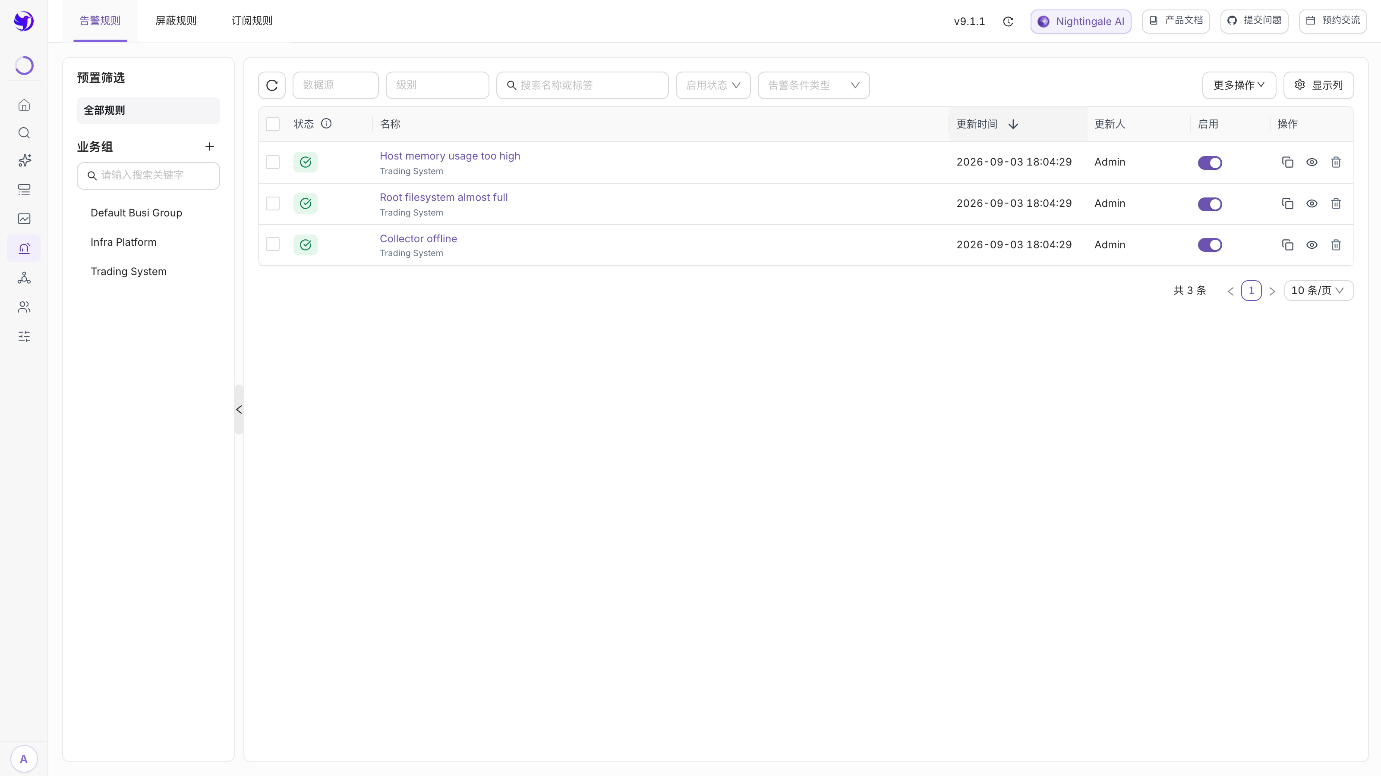Disable the Root filesystem almost full rule

pyautogui.click(x=1210, y=204)
